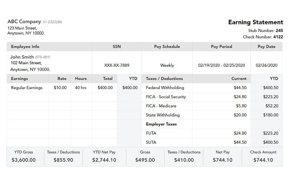
Task: Select the State Withholding YTD $180.00
Action: 270,115
